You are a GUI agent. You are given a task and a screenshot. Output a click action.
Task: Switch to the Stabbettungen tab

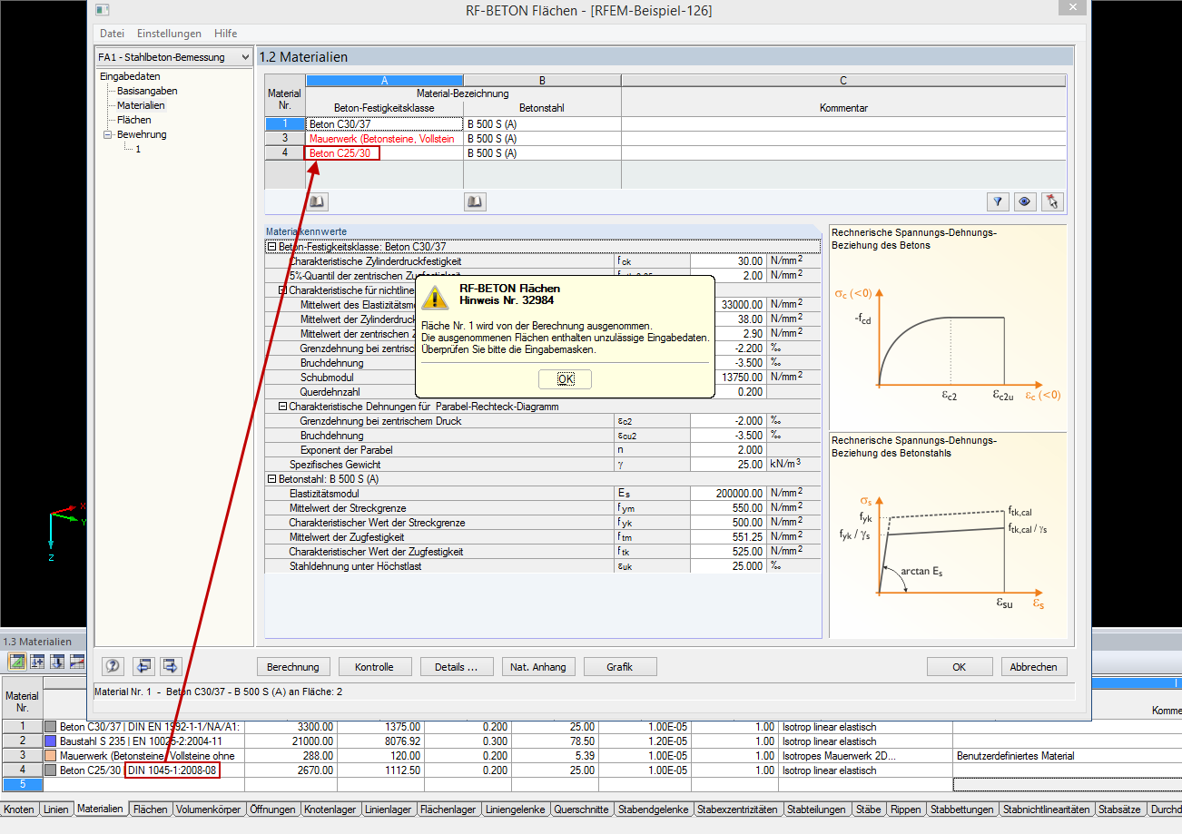click(962, 809)
